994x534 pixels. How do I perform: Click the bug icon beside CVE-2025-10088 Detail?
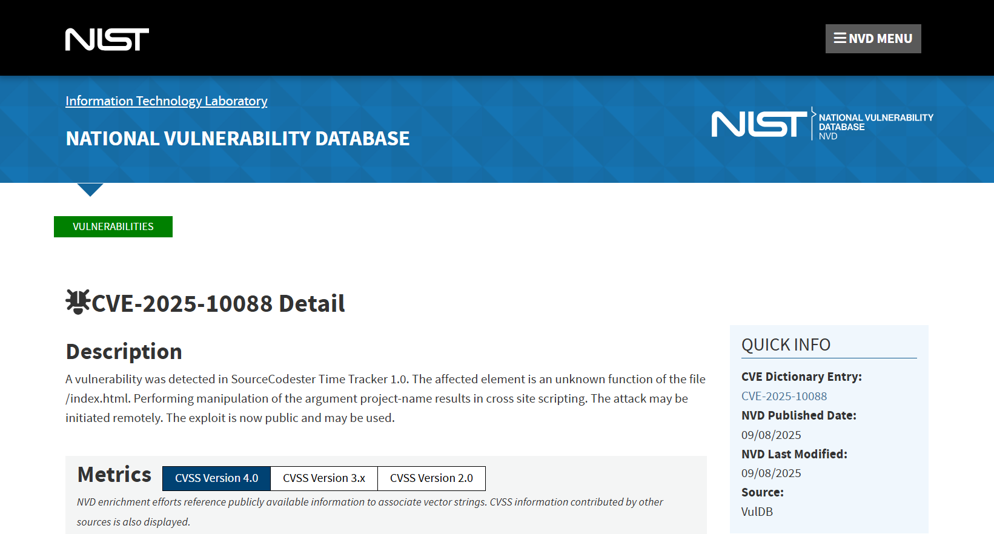tap(78, 302)
